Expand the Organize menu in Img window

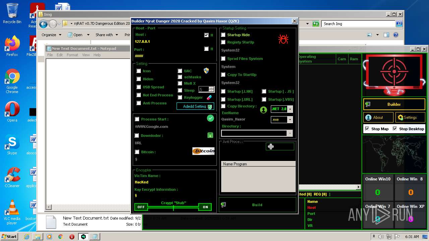click(x=51, y=35)
